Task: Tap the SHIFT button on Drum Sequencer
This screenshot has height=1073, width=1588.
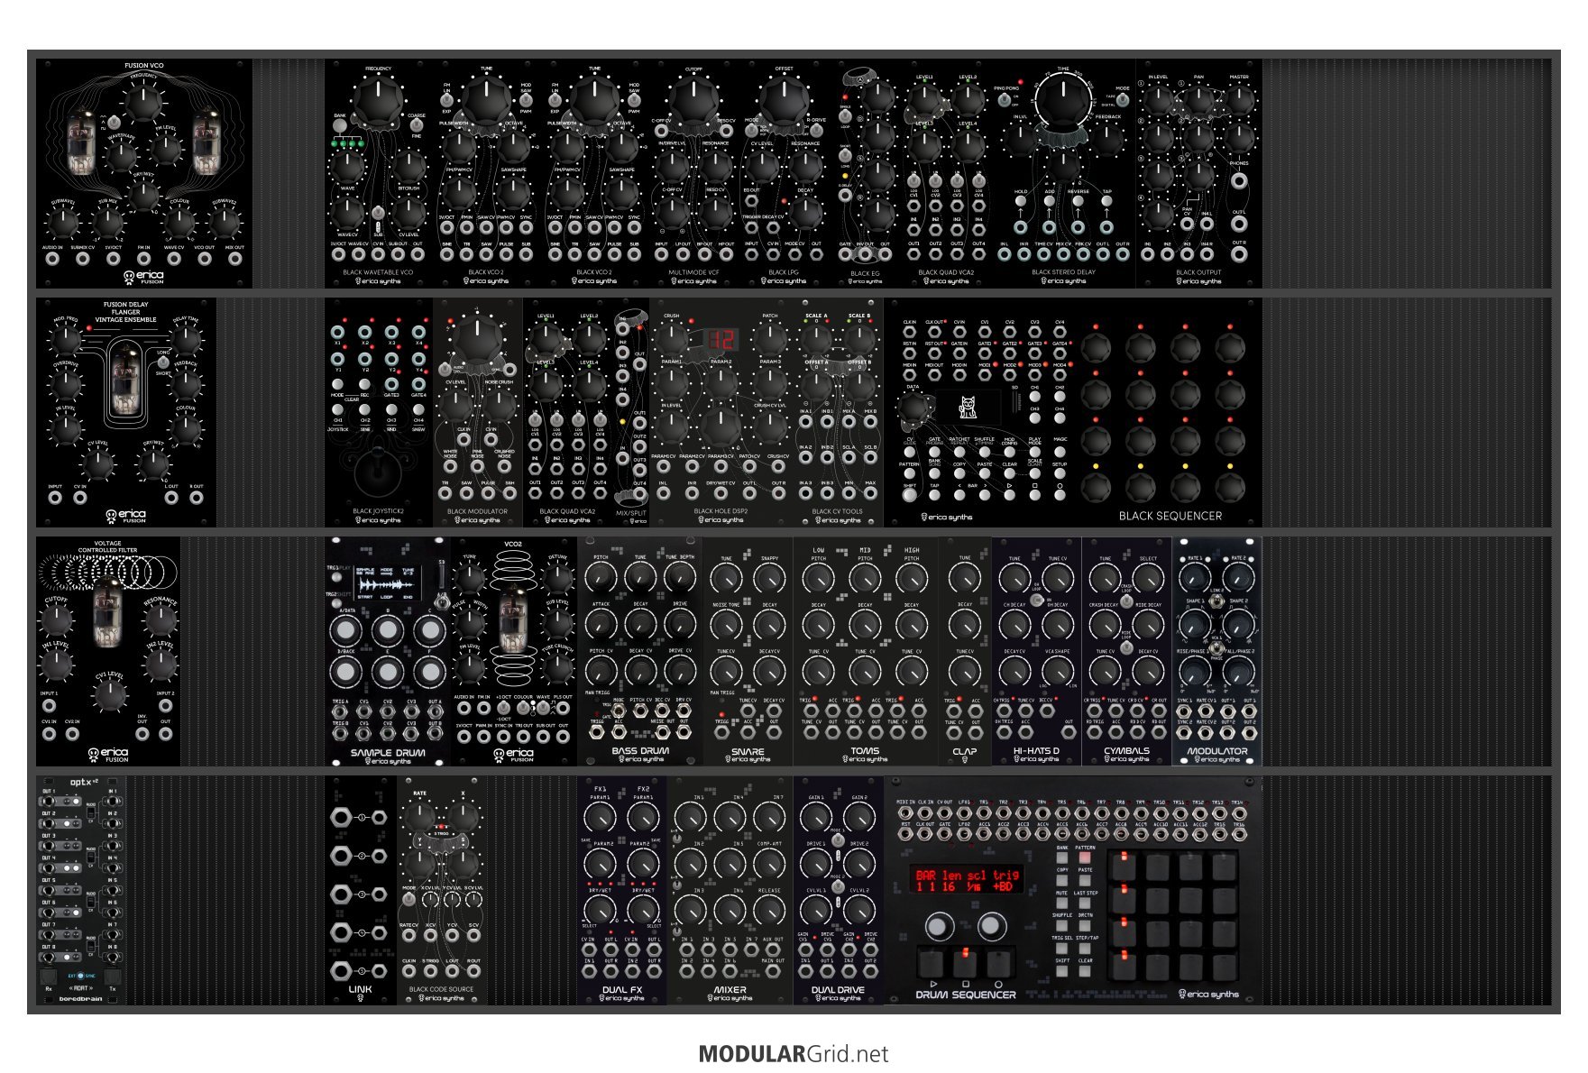Action: 1062,971
